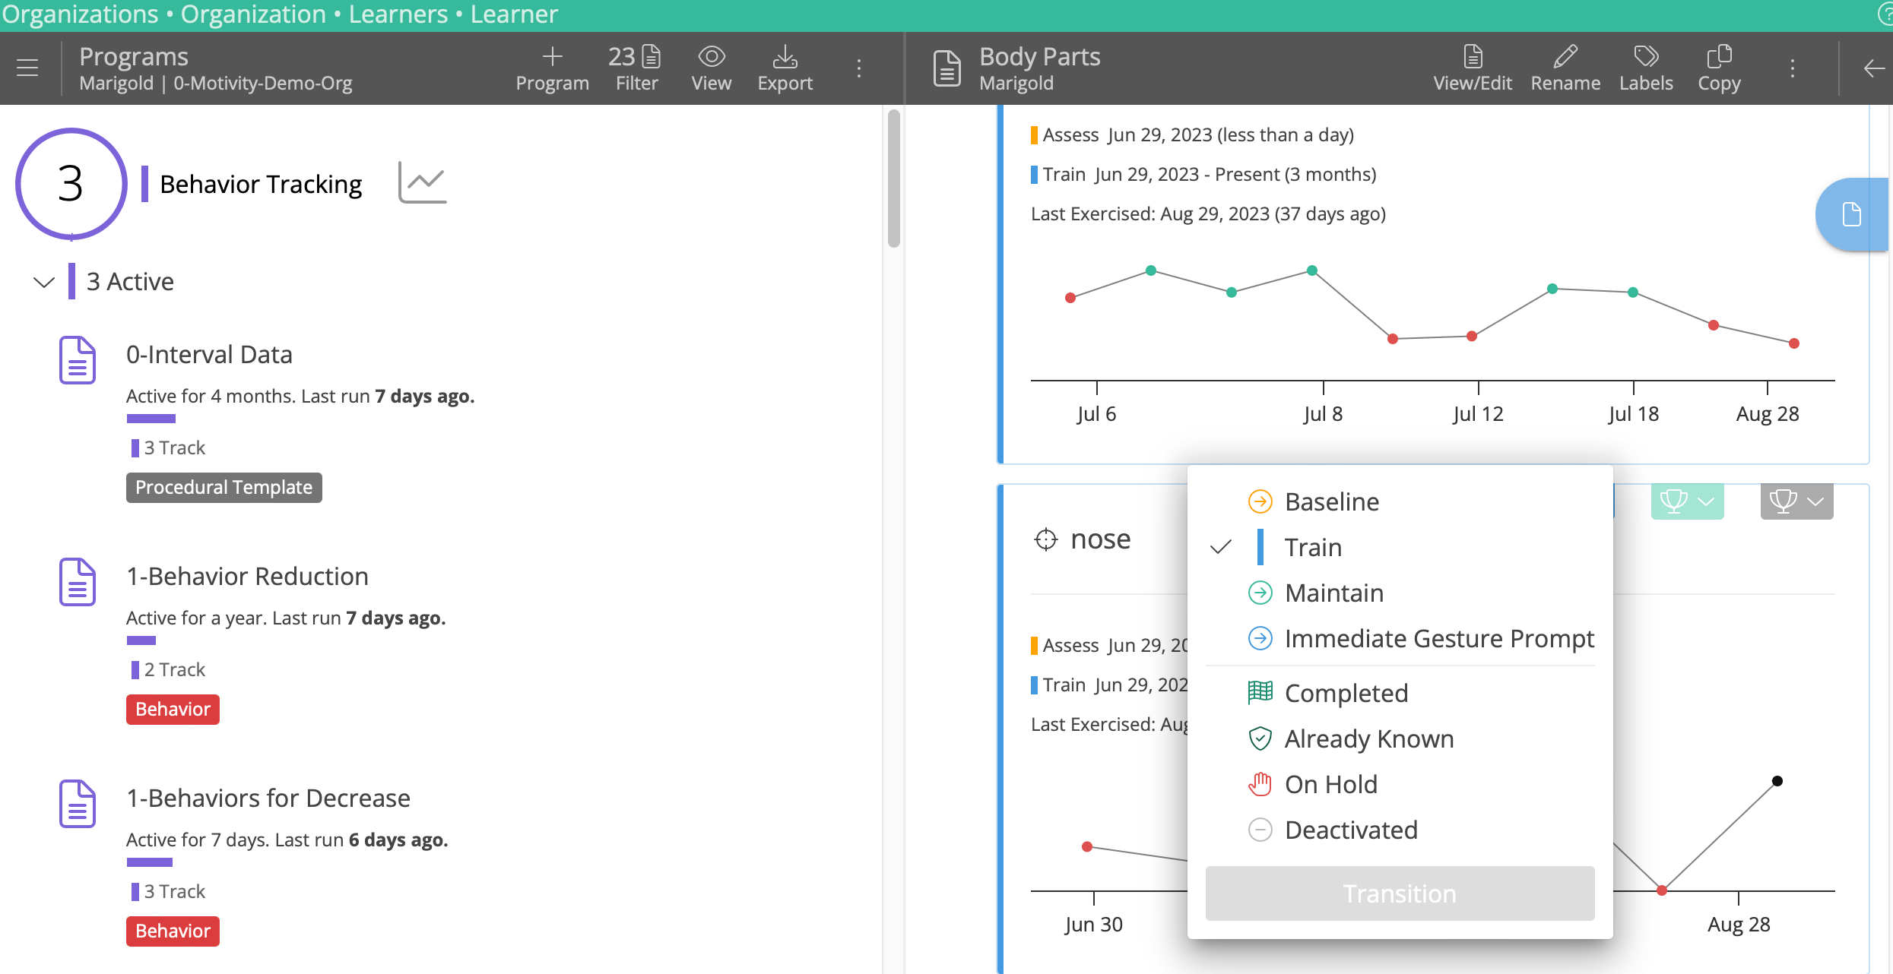Click the first red point in top chart
Viewport: 1893px width, 974px height.
point(1070,298)
